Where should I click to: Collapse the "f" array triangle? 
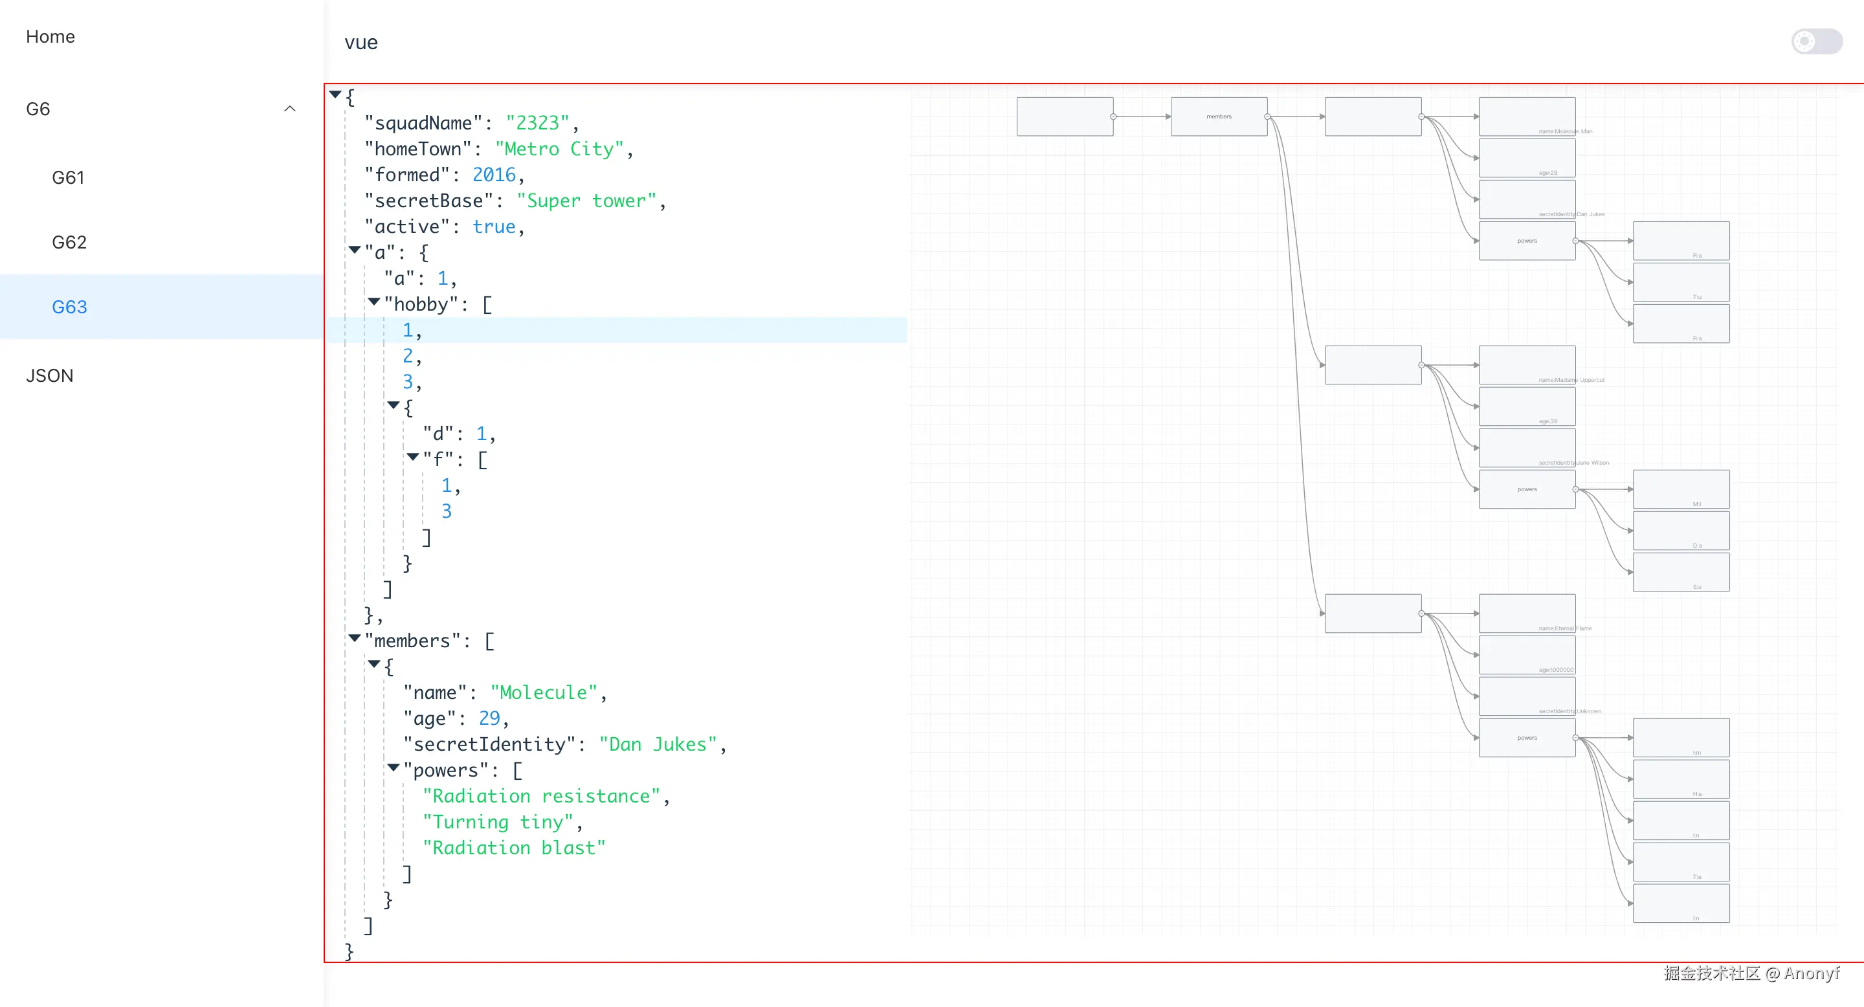(412, 456)
